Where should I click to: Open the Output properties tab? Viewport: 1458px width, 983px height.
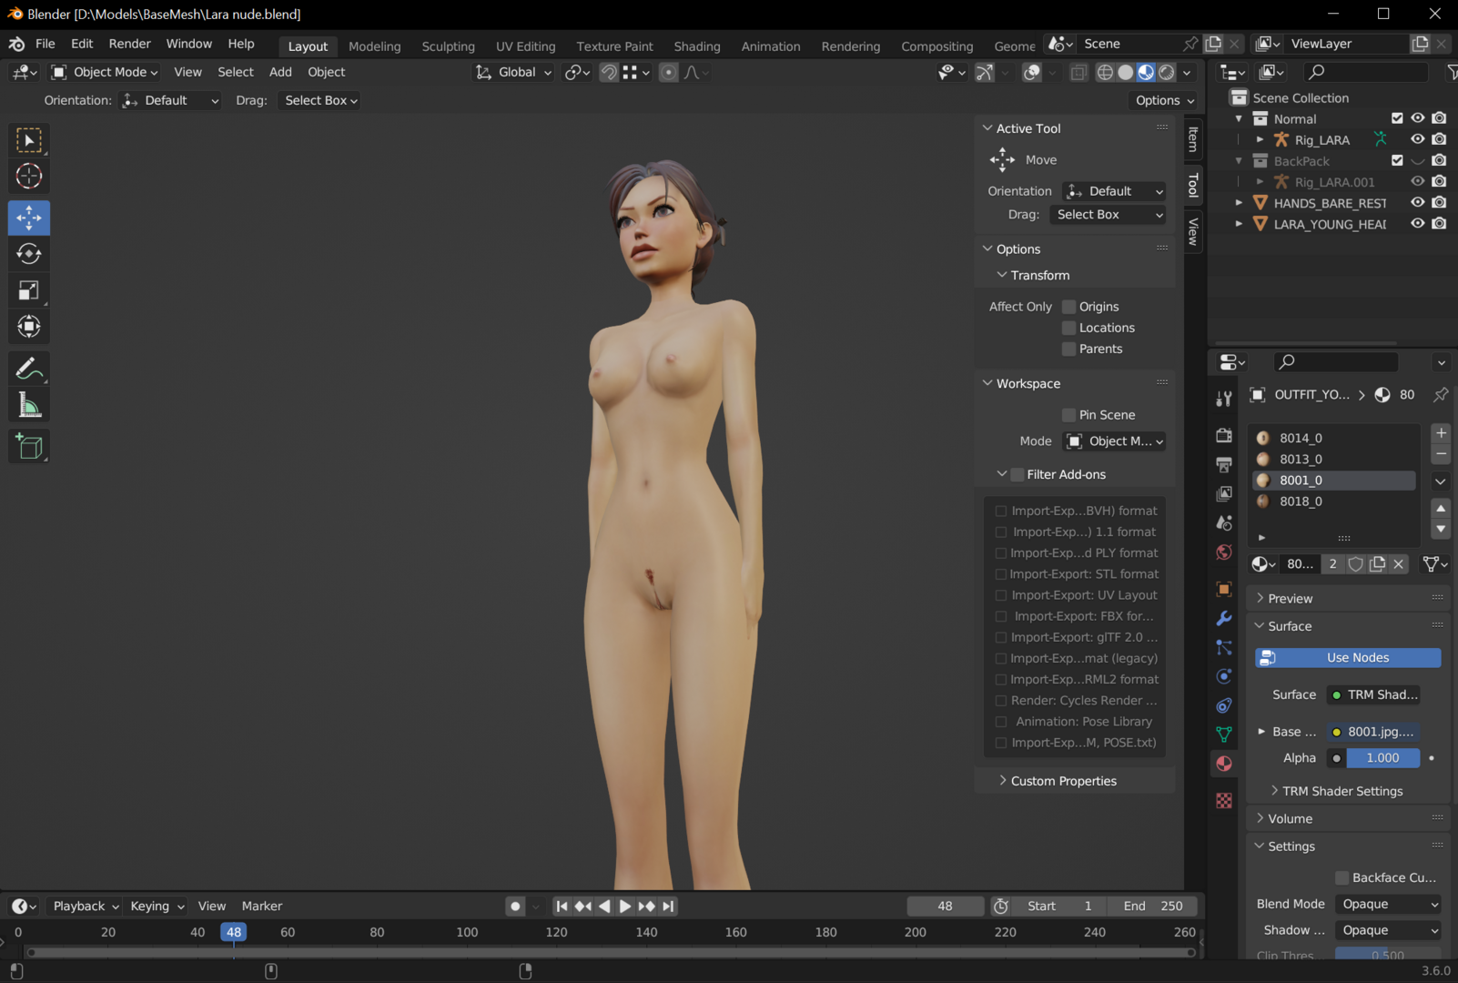[x=1224, y=465]
